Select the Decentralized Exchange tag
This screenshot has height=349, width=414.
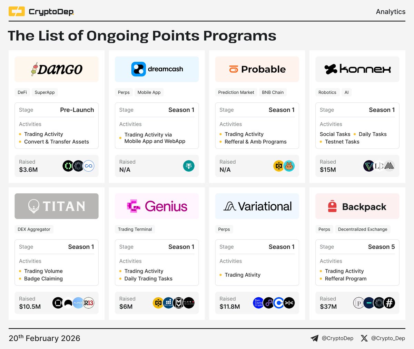coord(363,229)
